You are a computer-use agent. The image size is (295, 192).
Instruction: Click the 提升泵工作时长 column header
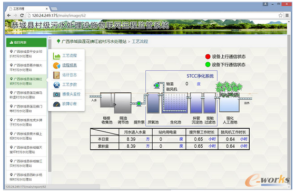tap(202, 132)
